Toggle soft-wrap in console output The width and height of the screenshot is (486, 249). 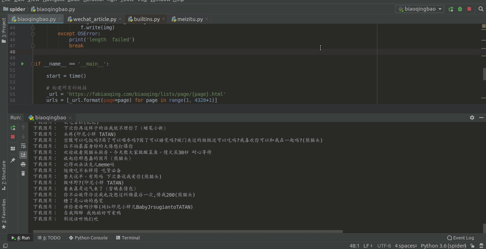click(x=23, y=146)
